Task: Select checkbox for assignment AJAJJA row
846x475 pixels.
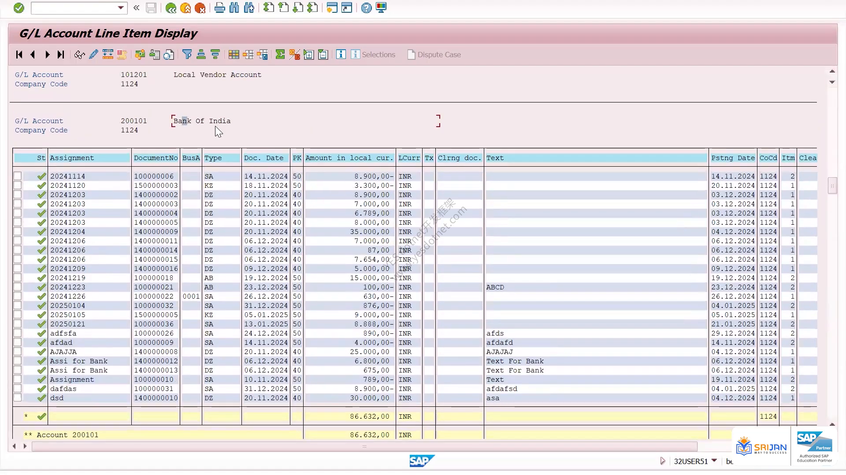Action: click(x=18, y=351)
